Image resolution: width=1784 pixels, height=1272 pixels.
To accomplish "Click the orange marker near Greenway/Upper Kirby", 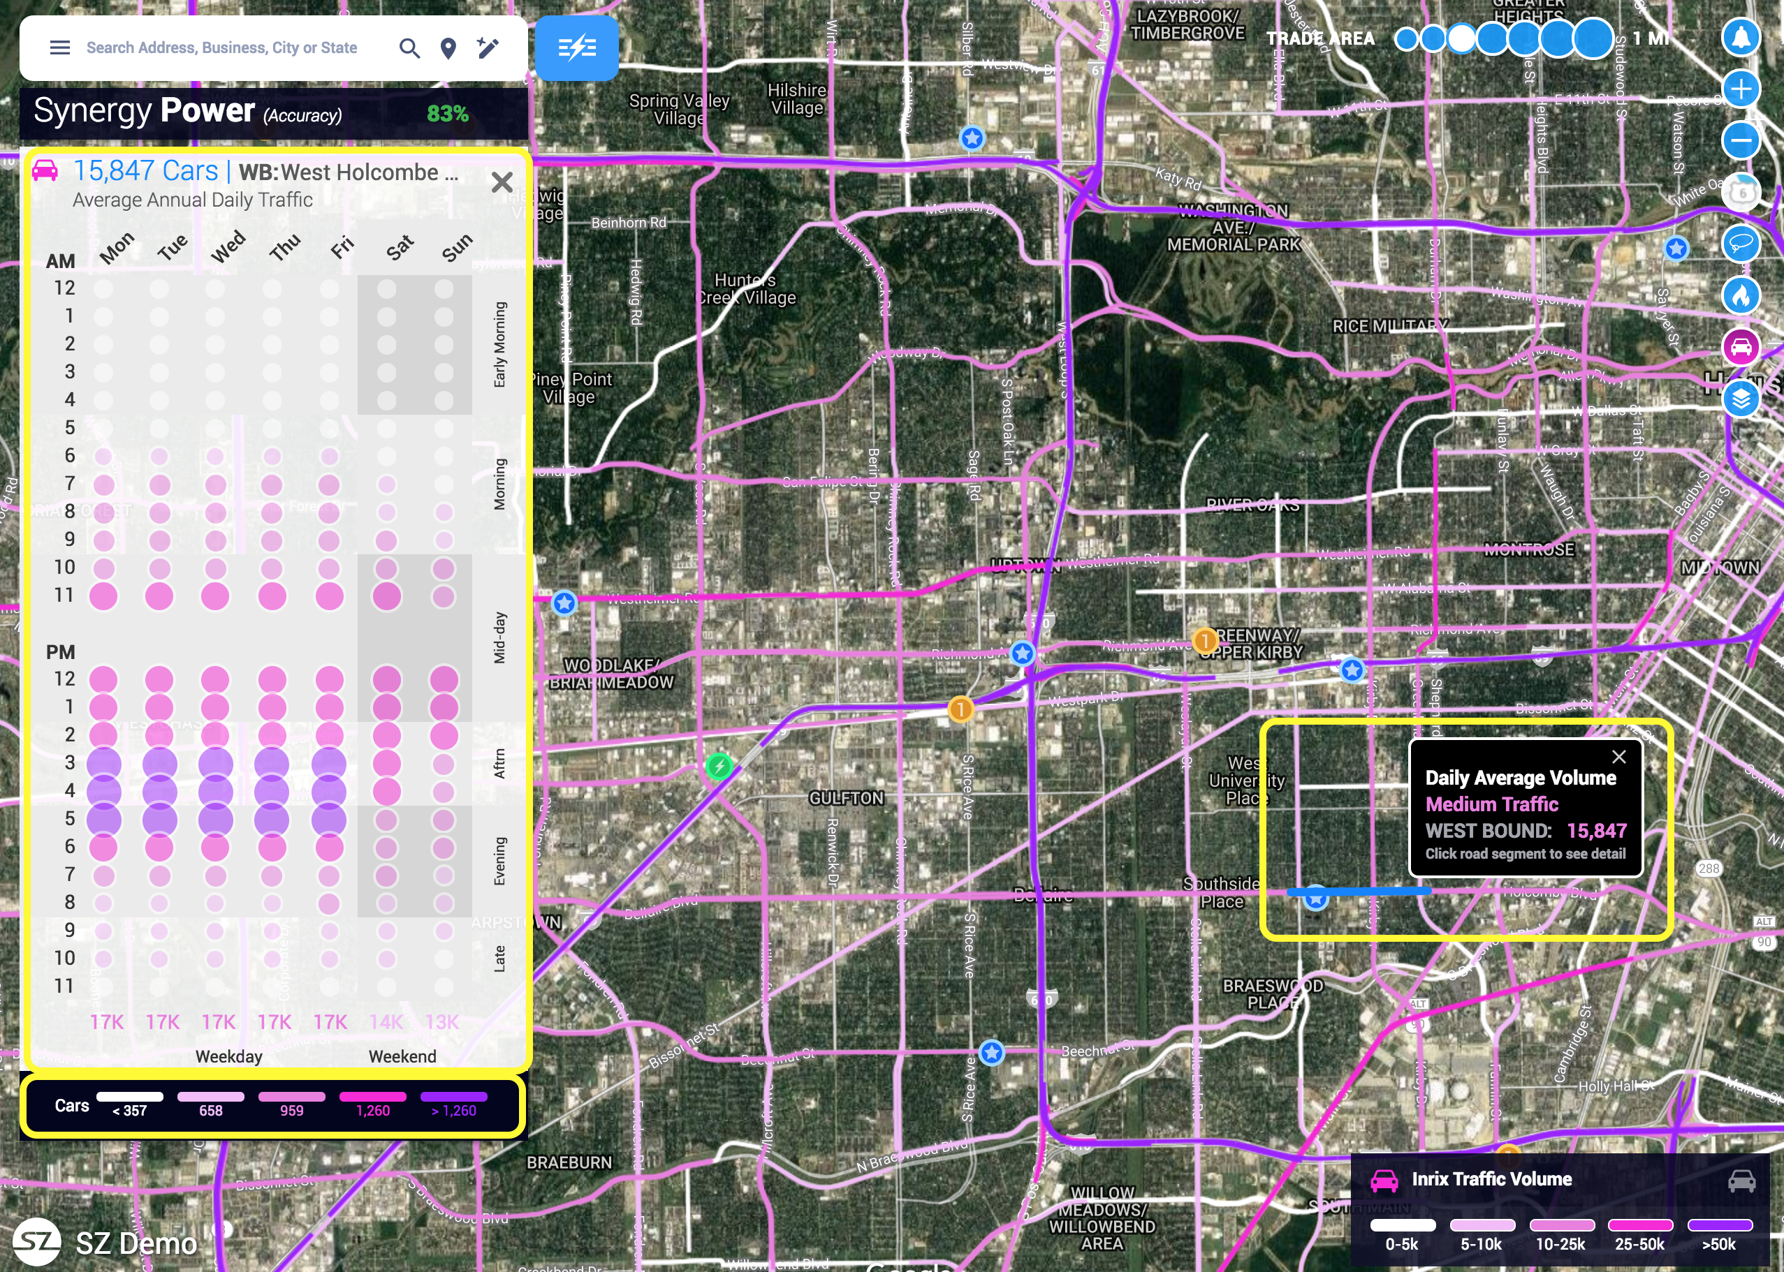I will click(x=1204, y=641).
